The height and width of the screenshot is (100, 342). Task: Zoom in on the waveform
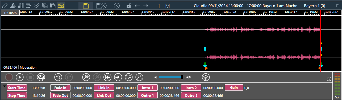pos(86,77)
